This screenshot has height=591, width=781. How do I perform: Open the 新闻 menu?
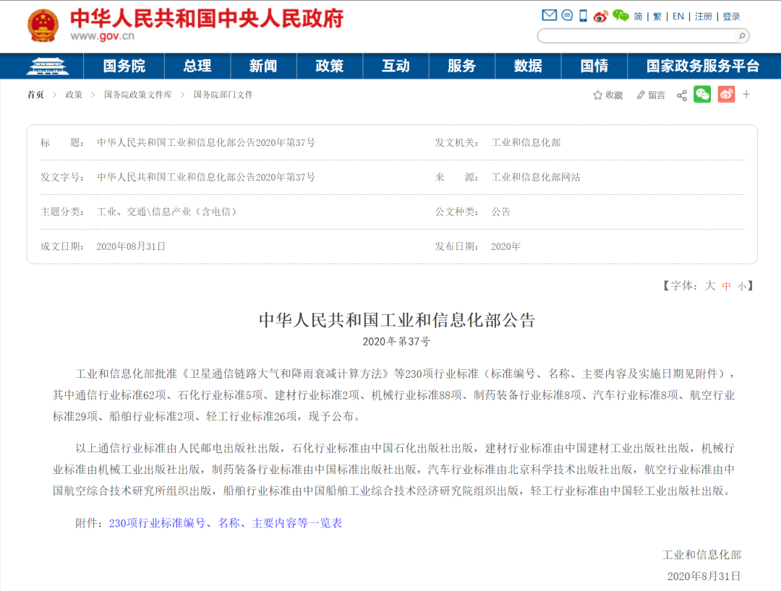263,66
